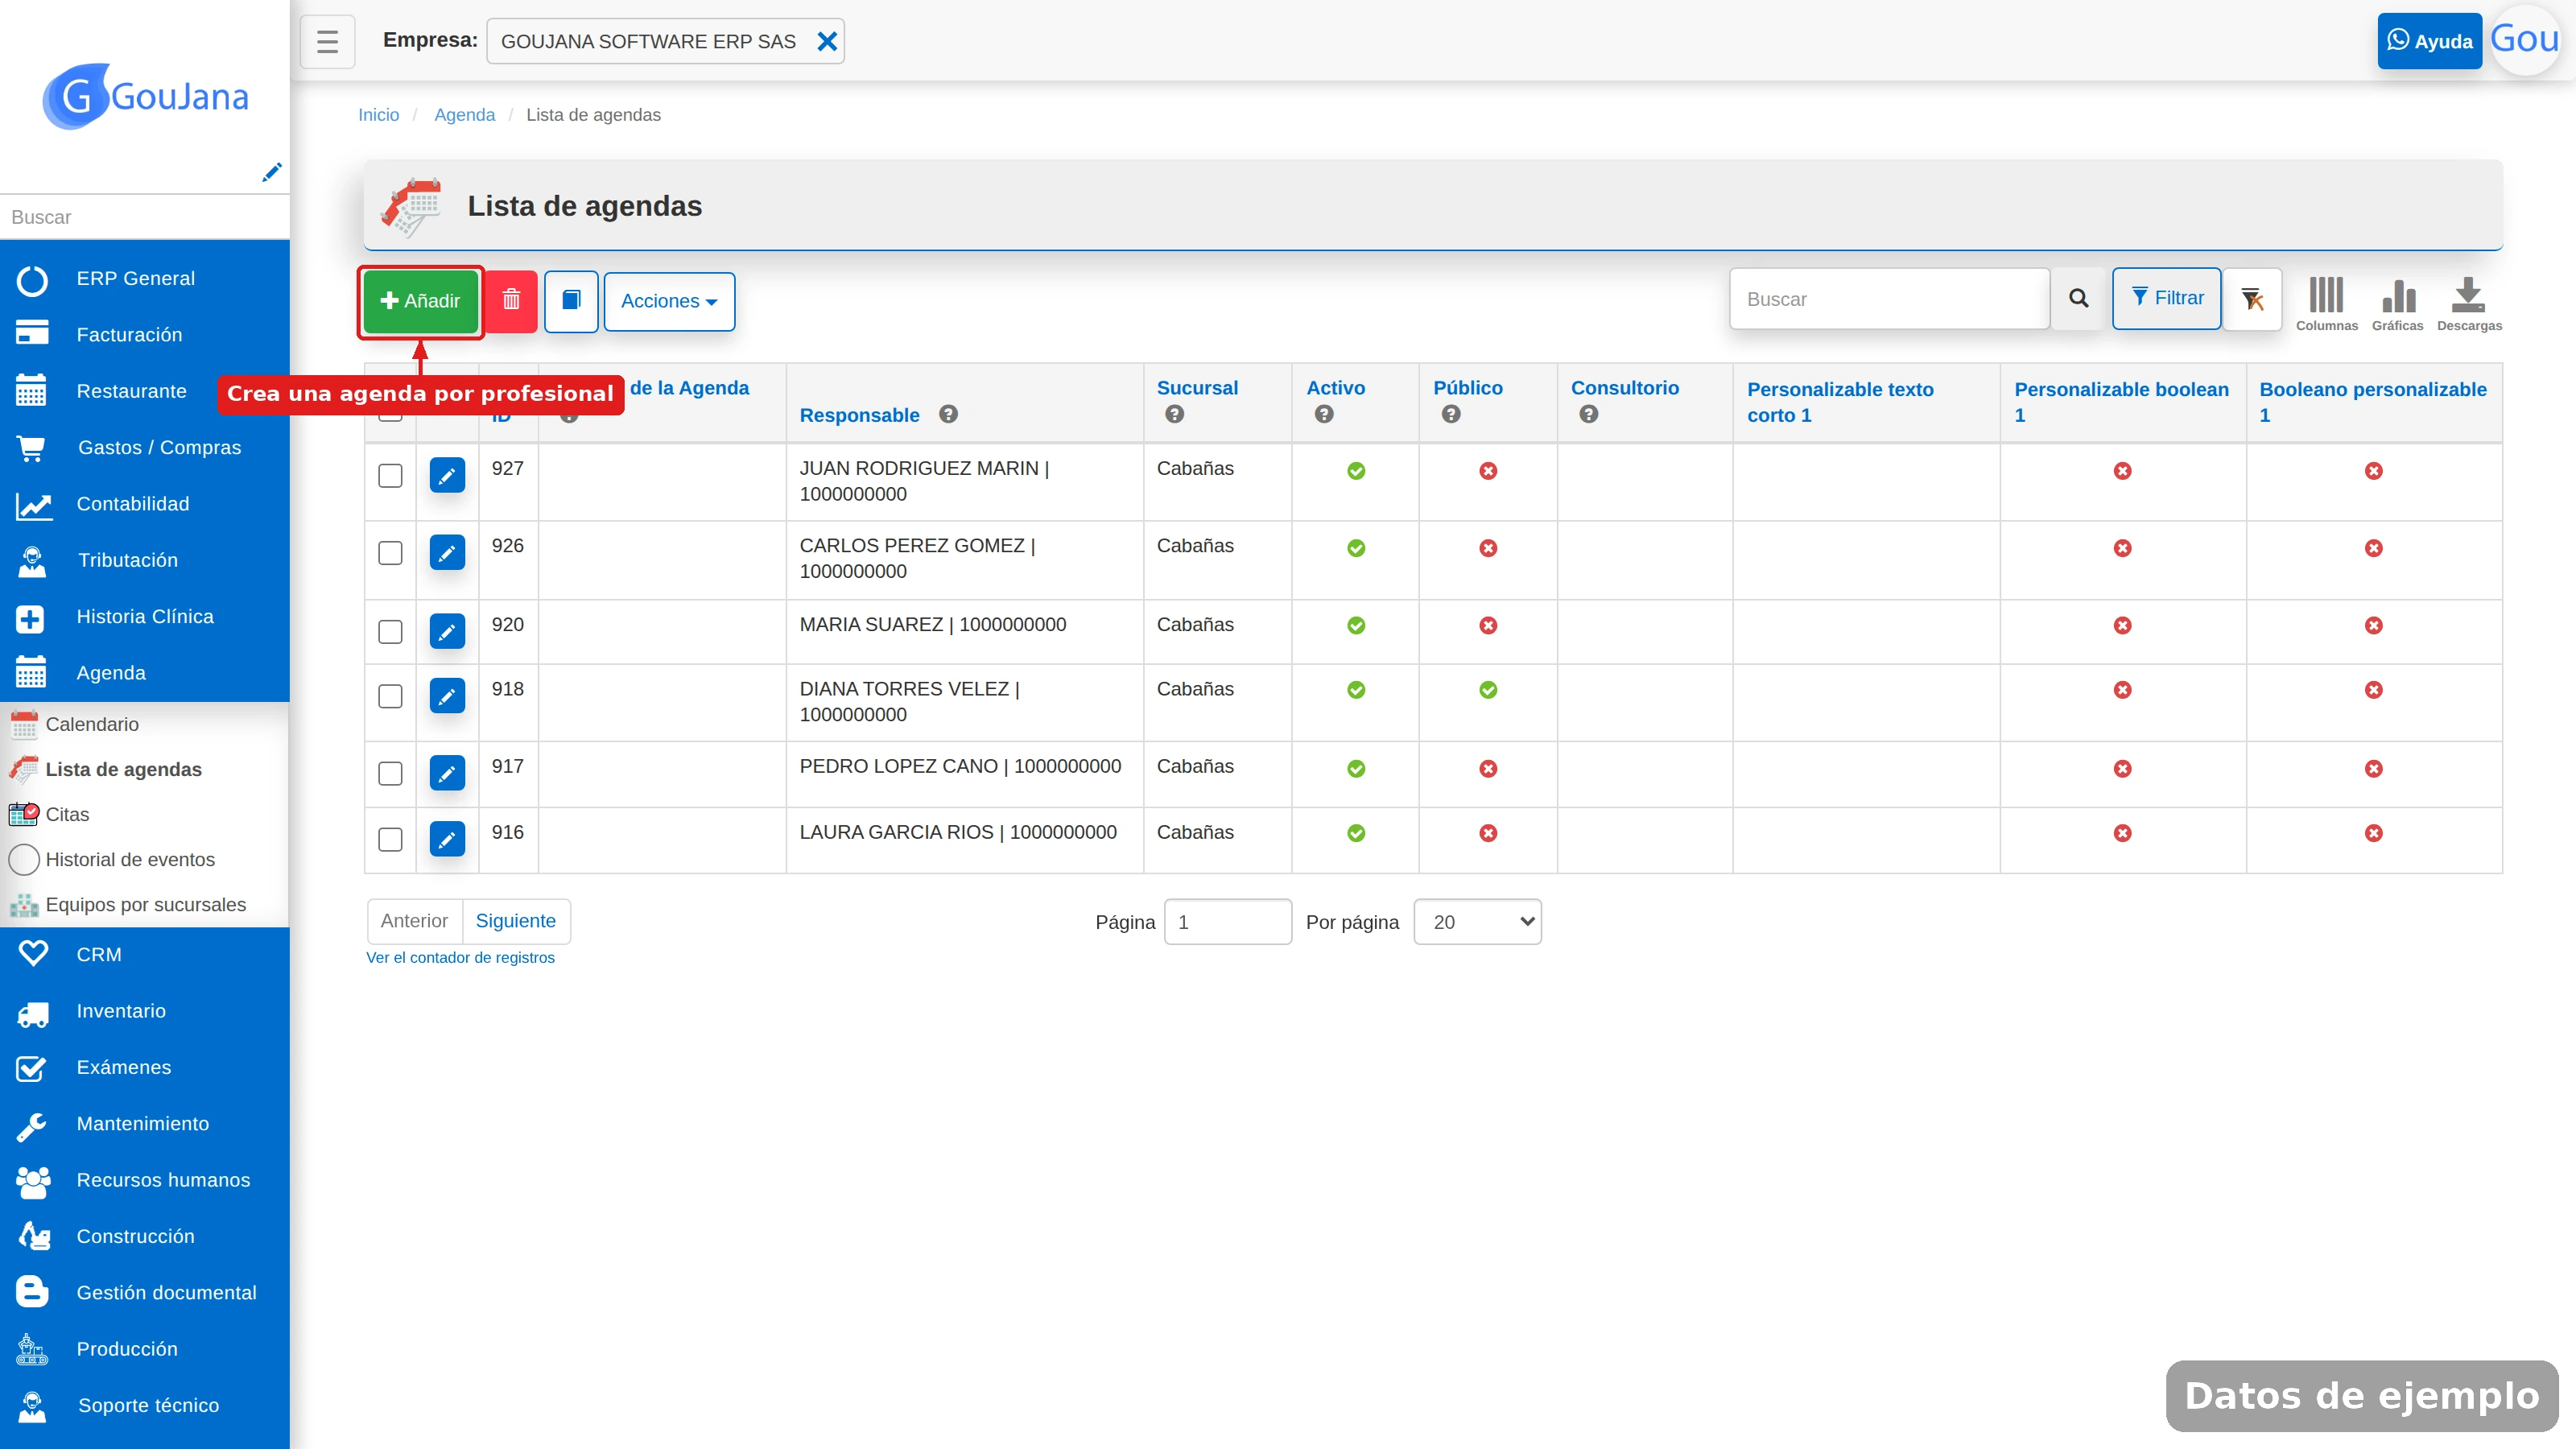2576x1449 pixels.
Task: Expand Facturación sidebar module
Action: (145, 335)
